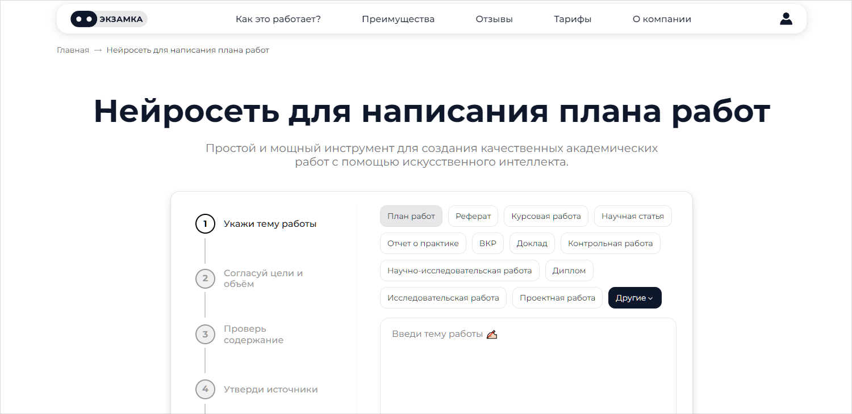Screen dimensions: 852x414
Task: Click step 4 circle 'Утверди источники'
Action: (x=205, y=389)
